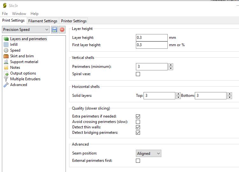The width and height of the screenshot is (239, 172).
Task: Increase Perimeters minimum with up arrow
Action: (x=171, y=65)
